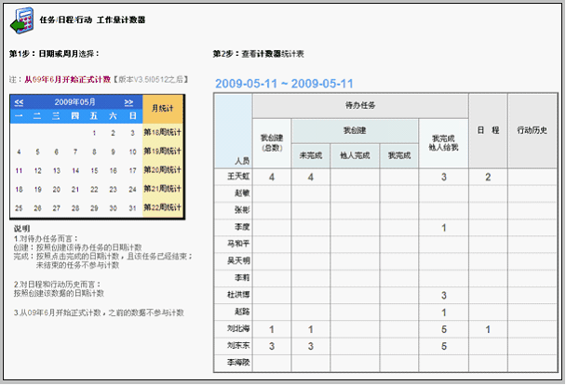
Task: Click 月统计 monthly statistics button
Action: point(164,108)
